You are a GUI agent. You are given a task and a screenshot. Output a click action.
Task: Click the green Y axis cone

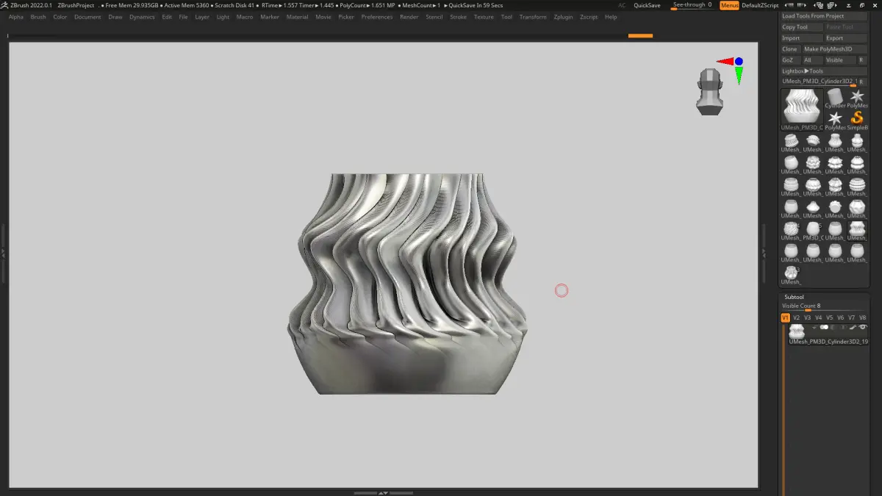739,75
